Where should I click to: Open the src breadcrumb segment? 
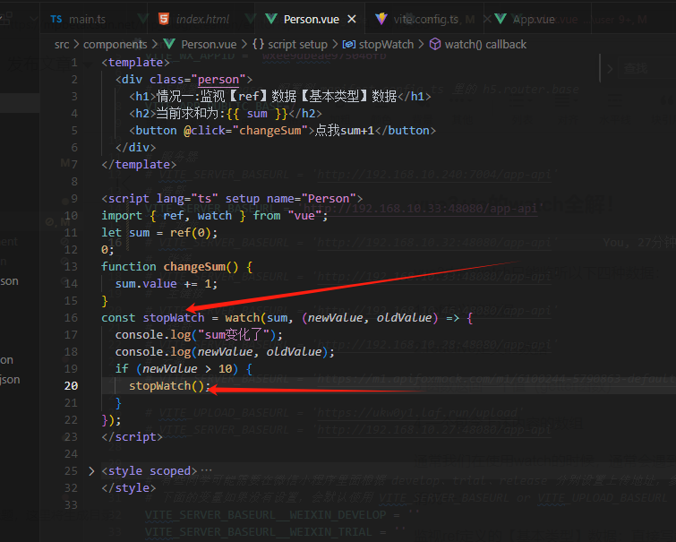click(x=62, y=45)
